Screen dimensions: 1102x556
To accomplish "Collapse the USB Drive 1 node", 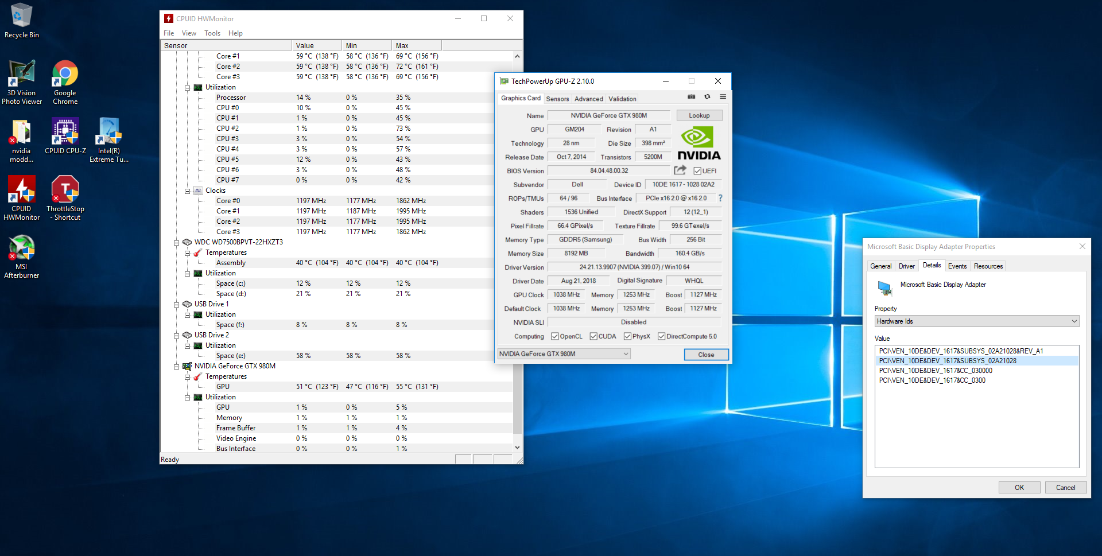I will pos(177,305).
